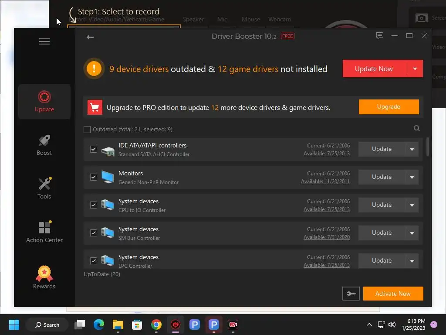Open the volume control in the system tray
The image size is (446, 335).
[x=392, y=325]
